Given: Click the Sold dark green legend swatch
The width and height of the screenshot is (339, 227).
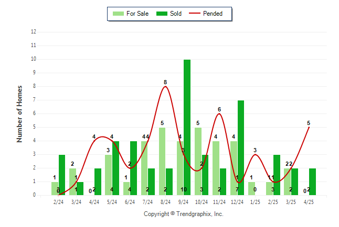Looking at the screenshot, I should pyautogui.click(x=162, y=14).
